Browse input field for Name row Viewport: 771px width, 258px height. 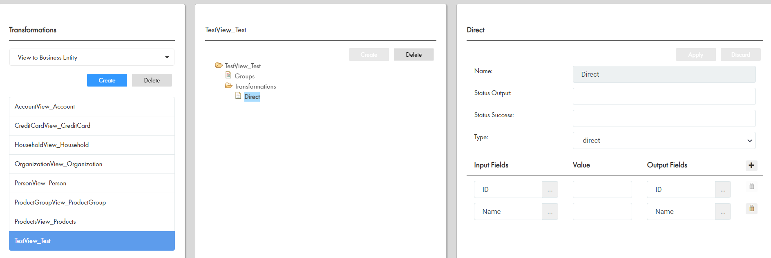[x=550, y=211]
